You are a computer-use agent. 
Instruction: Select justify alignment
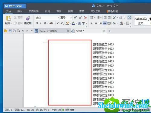(104, 23)
